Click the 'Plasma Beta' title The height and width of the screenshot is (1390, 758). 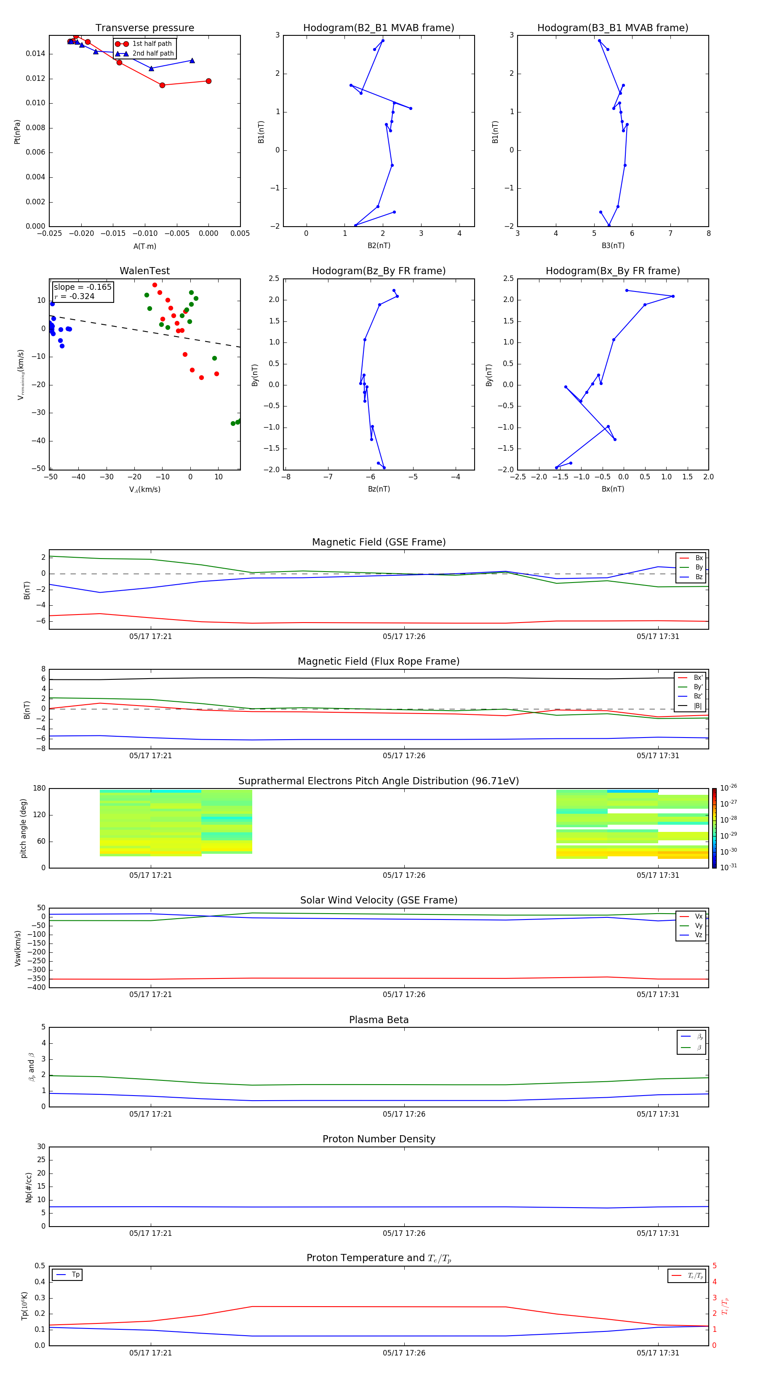pos(379,1020)
